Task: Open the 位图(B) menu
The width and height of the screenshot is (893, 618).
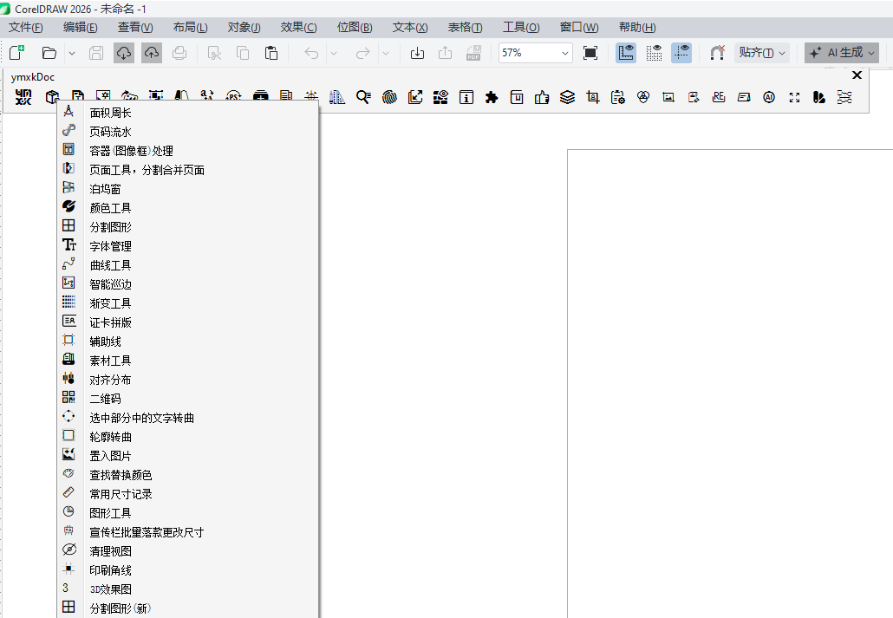Action: 355,28
